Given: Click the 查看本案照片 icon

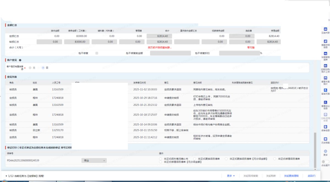Looking at the screenshot, I should click(325, 78).
